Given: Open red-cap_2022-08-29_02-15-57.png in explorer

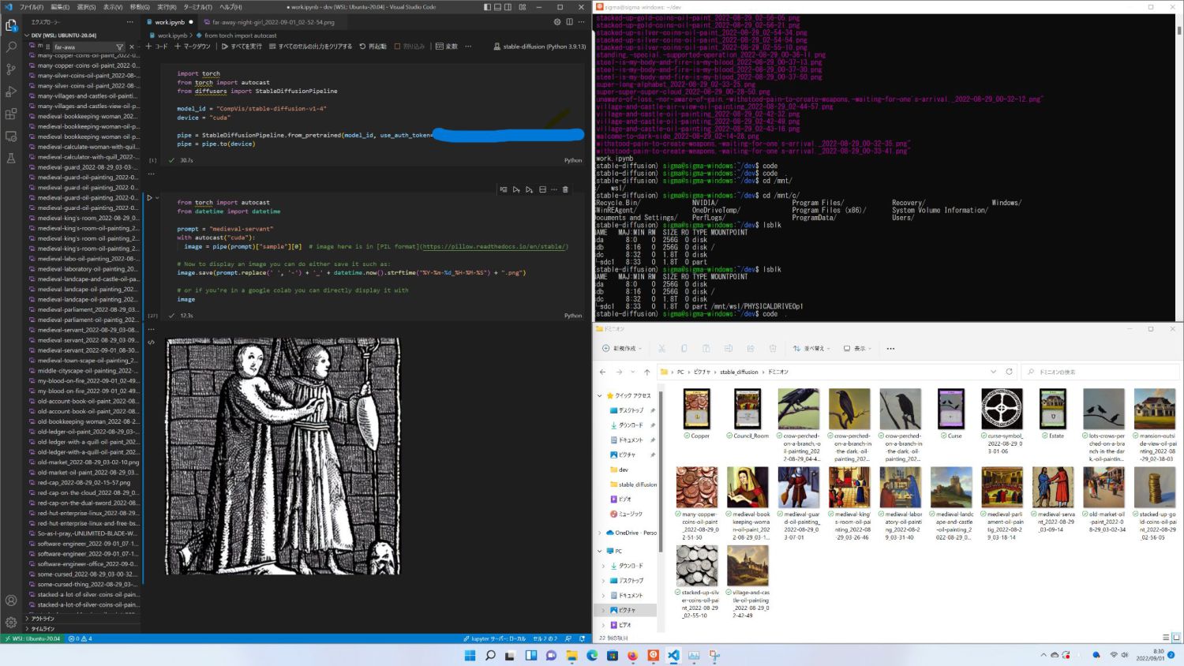Looking at the screenshot, I should 84,482.
